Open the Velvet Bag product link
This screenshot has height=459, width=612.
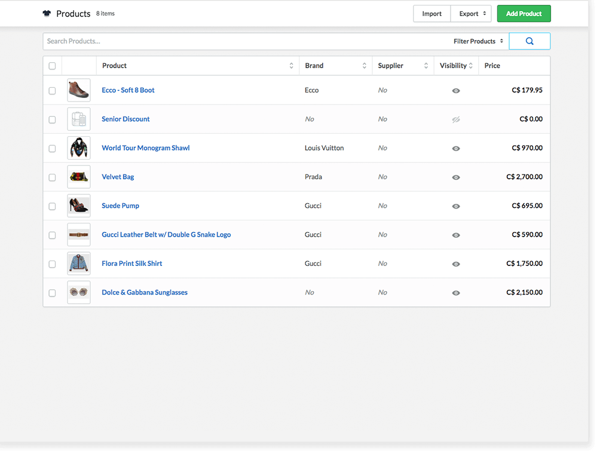(118, 177)
